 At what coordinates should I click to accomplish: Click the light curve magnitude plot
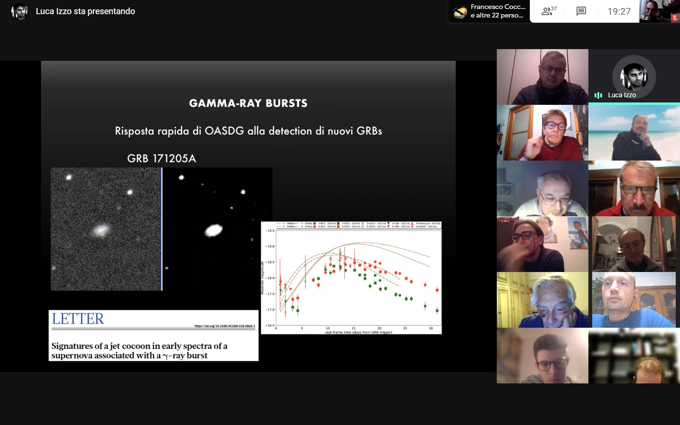tap(351, 278)
